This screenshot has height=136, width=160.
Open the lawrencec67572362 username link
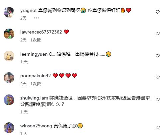pos(41,32)
